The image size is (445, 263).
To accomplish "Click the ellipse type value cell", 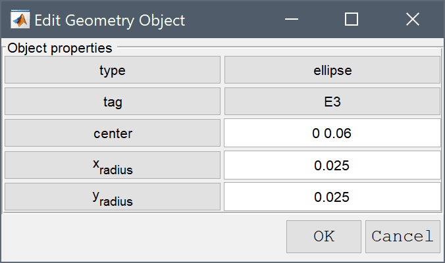I will [x=332, y=70].
